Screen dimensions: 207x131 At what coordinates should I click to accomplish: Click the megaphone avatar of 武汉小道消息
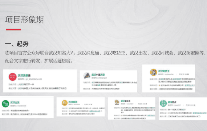click(87, 76)
